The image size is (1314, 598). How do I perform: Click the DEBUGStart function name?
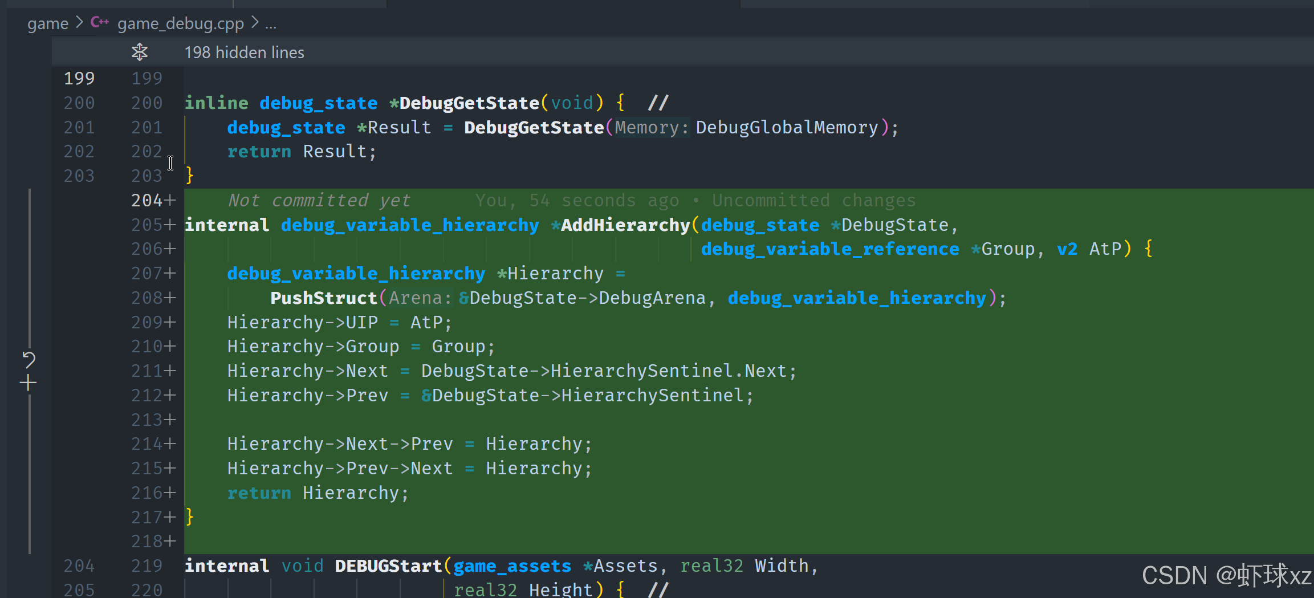point(388,566)
